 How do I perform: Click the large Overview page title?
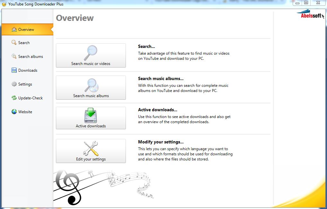(75, 18)
